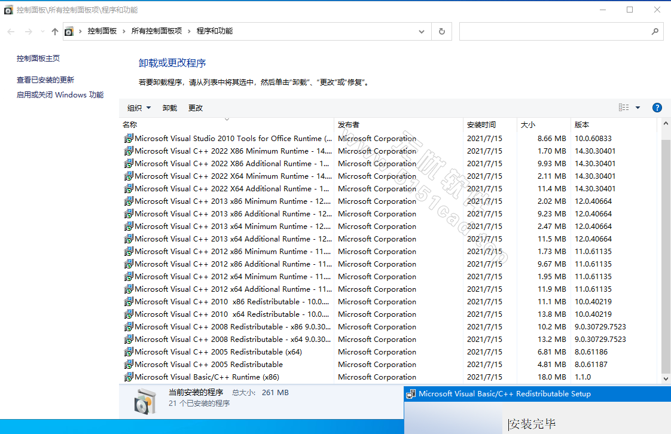Click icon of C++ 2008 Redistributable x64
This screenshot has width=671, height=434.
tap(129, 339)
